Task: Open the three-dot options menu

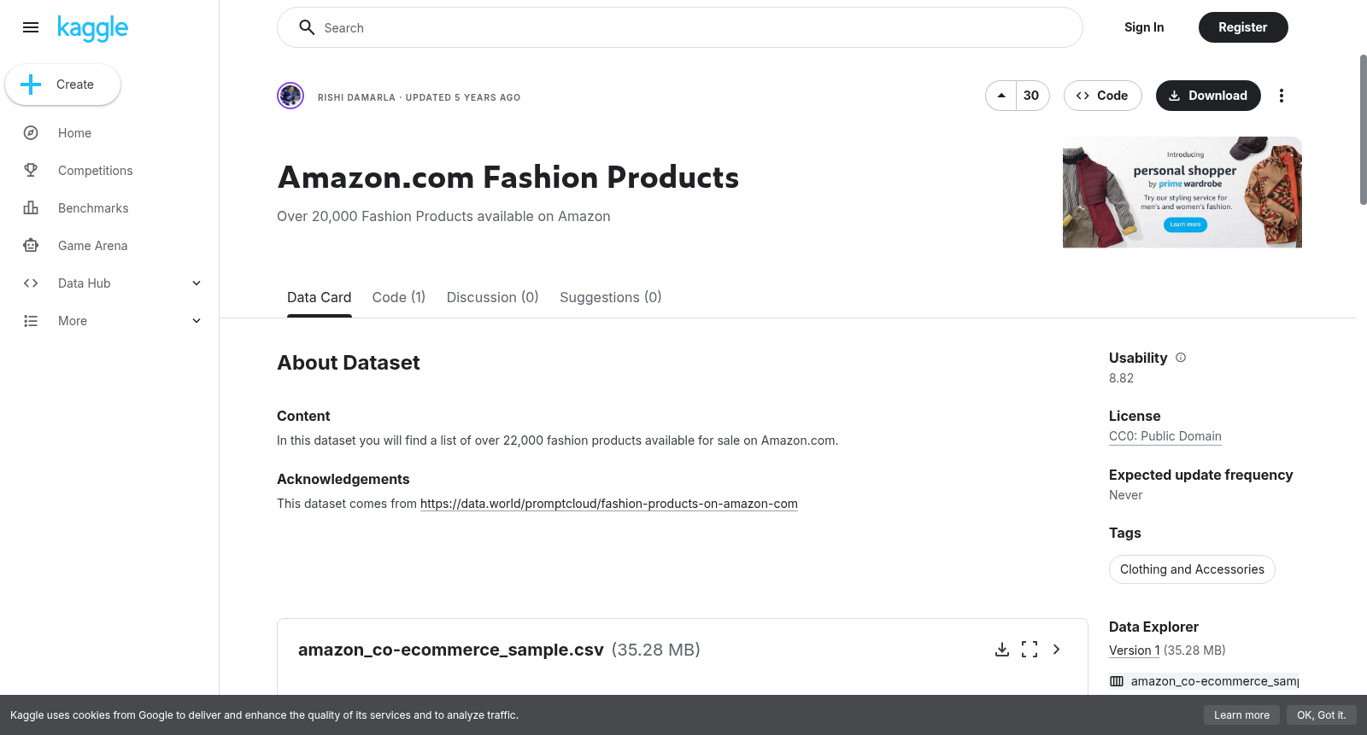Action: (x=1281, y=96)
